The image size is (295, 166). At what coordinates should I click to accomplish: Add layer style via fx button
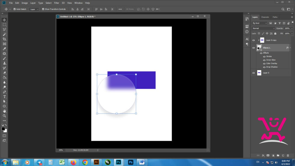pyautogui.click(x=263, y=155)
